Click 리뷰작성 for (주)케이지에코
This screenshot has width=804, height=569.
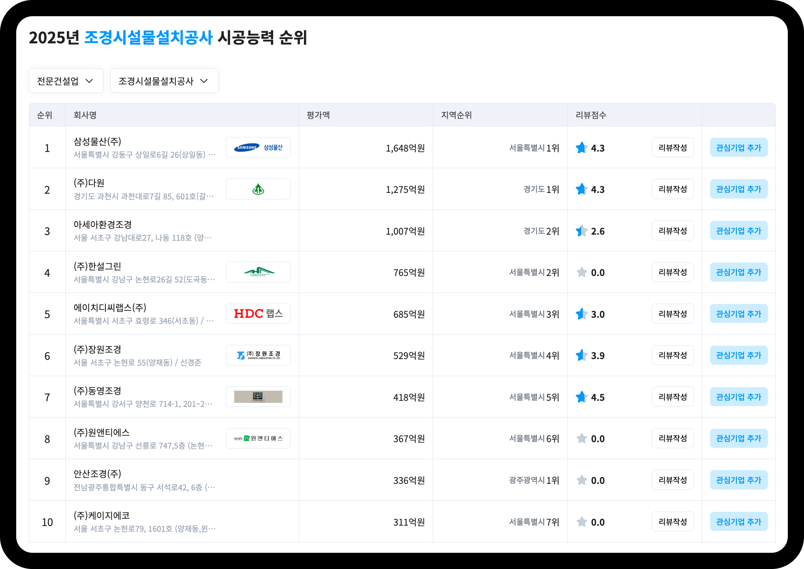[x=673, y=522]
